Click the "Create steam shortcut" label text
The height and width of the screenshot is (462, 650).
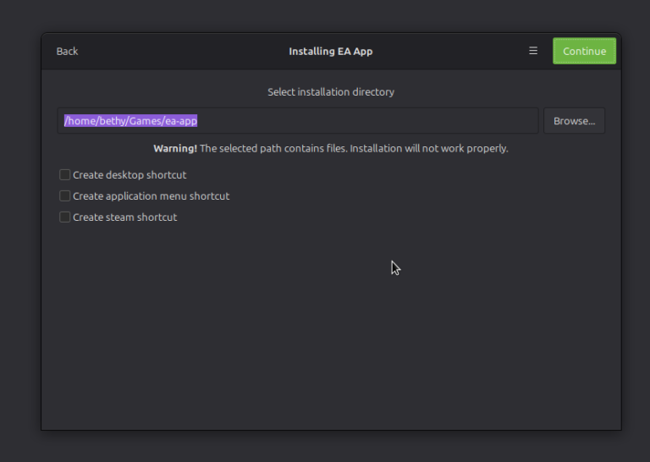(124, 217)
